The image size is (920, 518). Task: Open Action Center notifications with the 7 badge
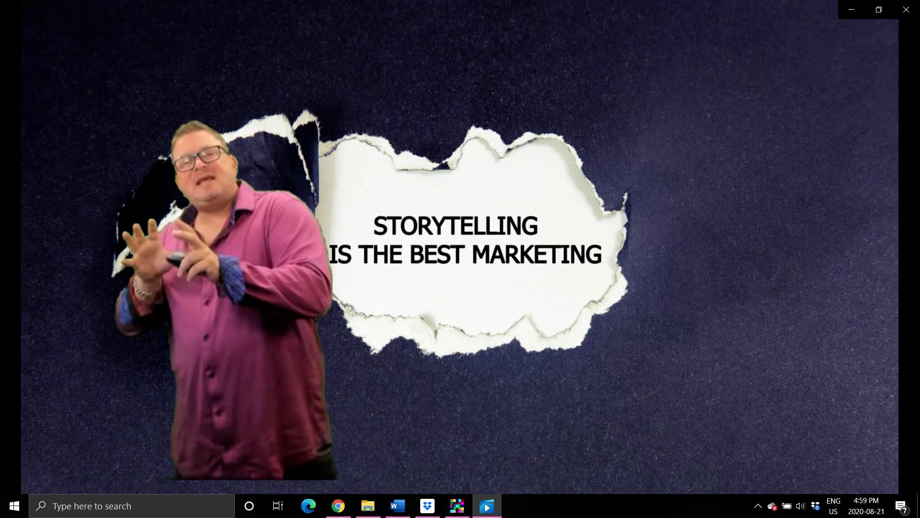click(901, 506)
